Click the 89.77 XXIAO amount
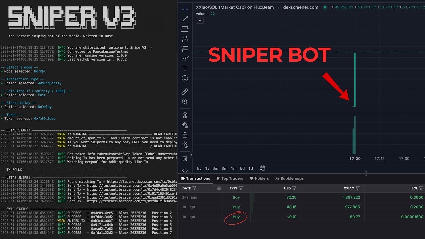Screen dimensions: 425x239 [355, 217]
